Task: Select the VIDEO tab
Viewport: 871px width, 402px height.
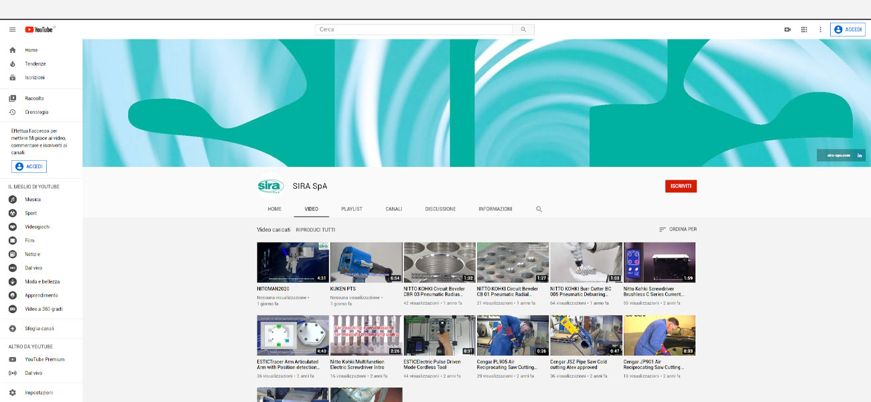Action: [x=312, y=209]
